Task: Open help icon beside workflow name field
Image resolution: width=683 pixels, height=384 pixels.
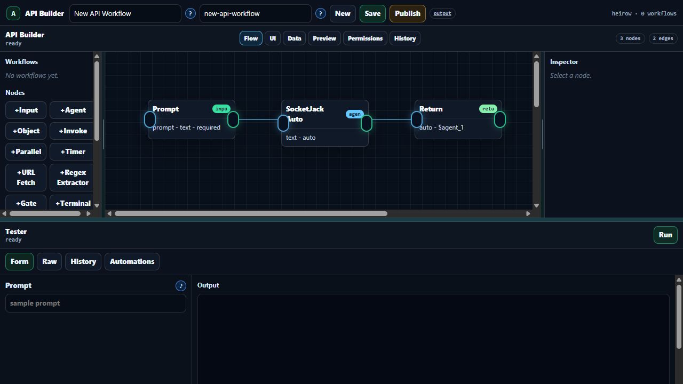Action: [190, 13]
